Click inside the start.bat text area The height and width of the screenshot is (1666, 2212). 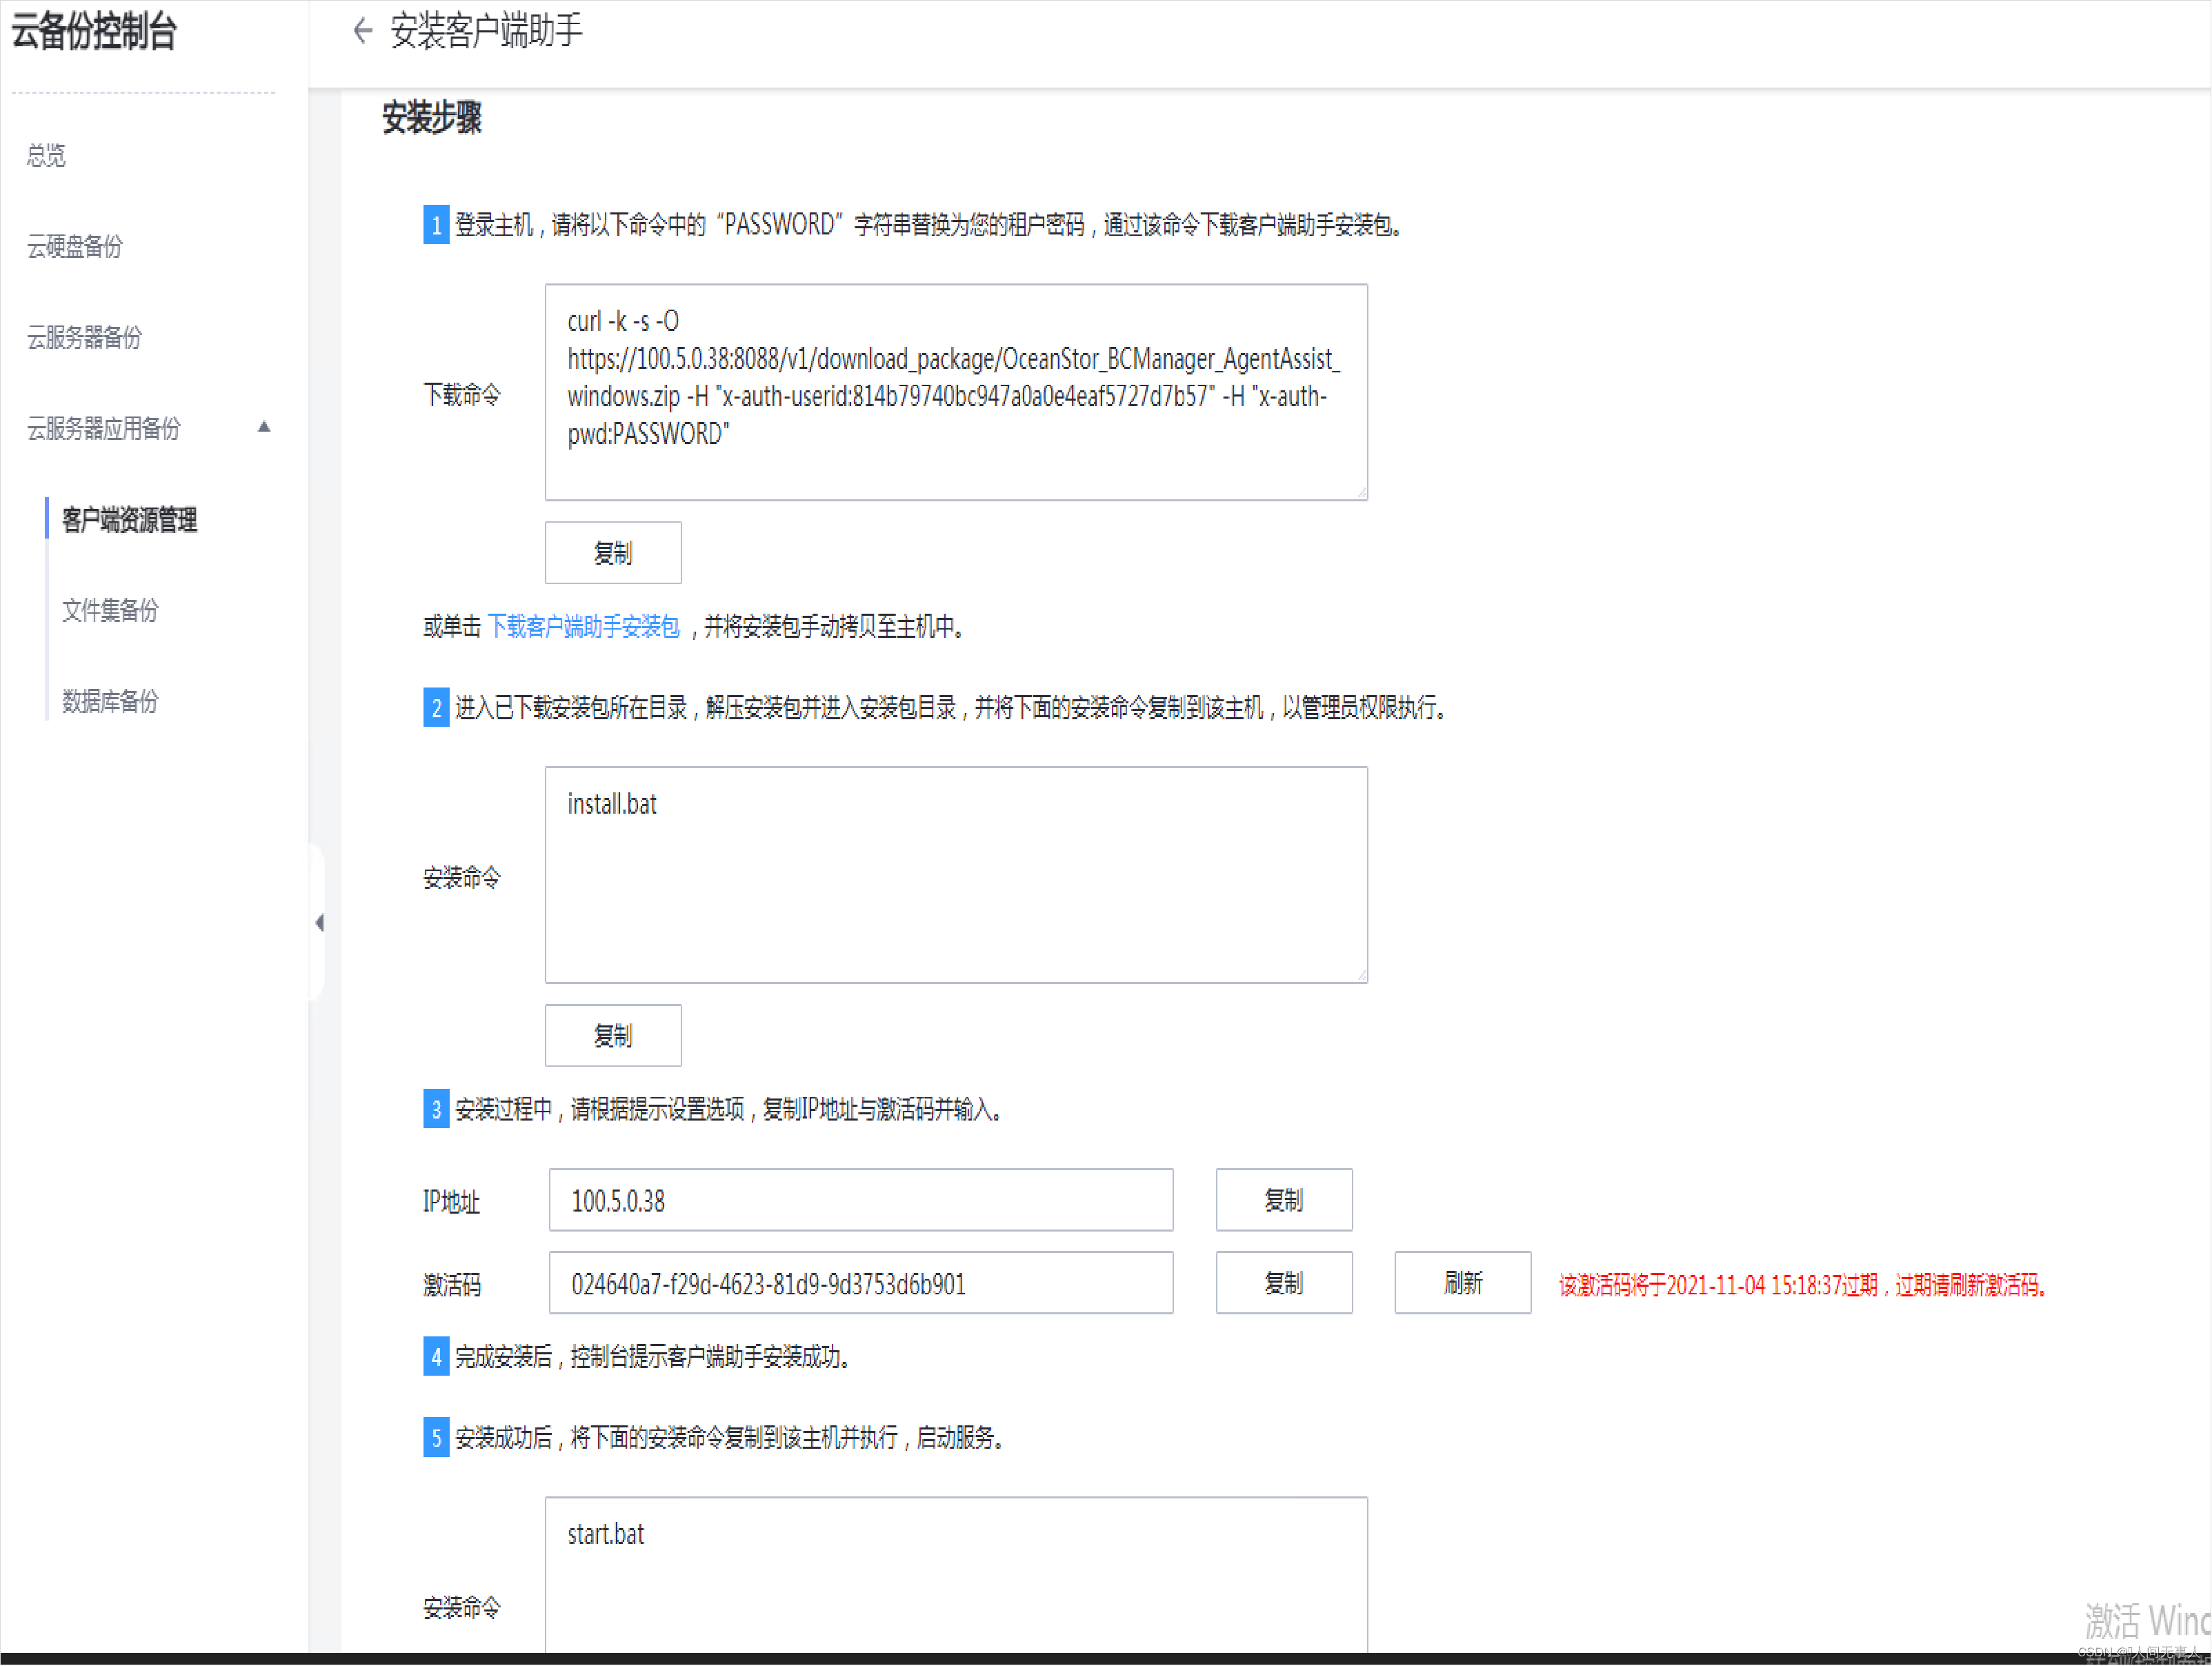956,1575
